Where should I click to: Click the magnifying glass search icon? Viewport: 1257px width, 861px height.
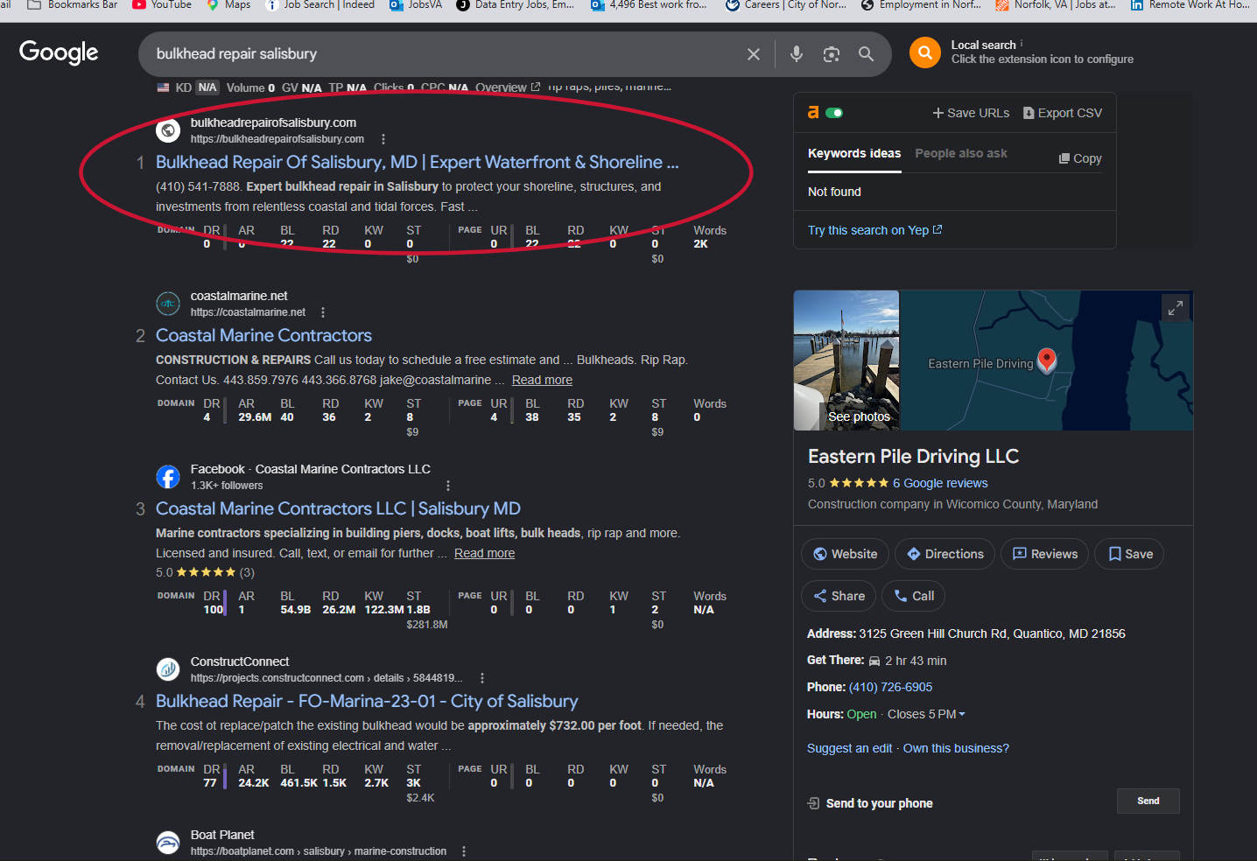(867, 54)
